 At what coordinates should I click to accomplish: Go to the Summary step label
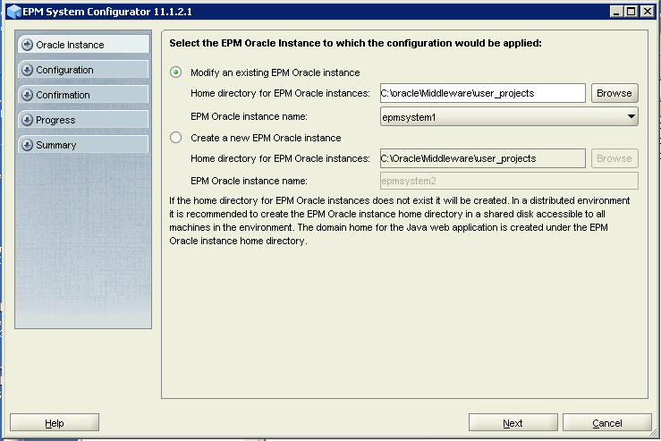(56, 145)
